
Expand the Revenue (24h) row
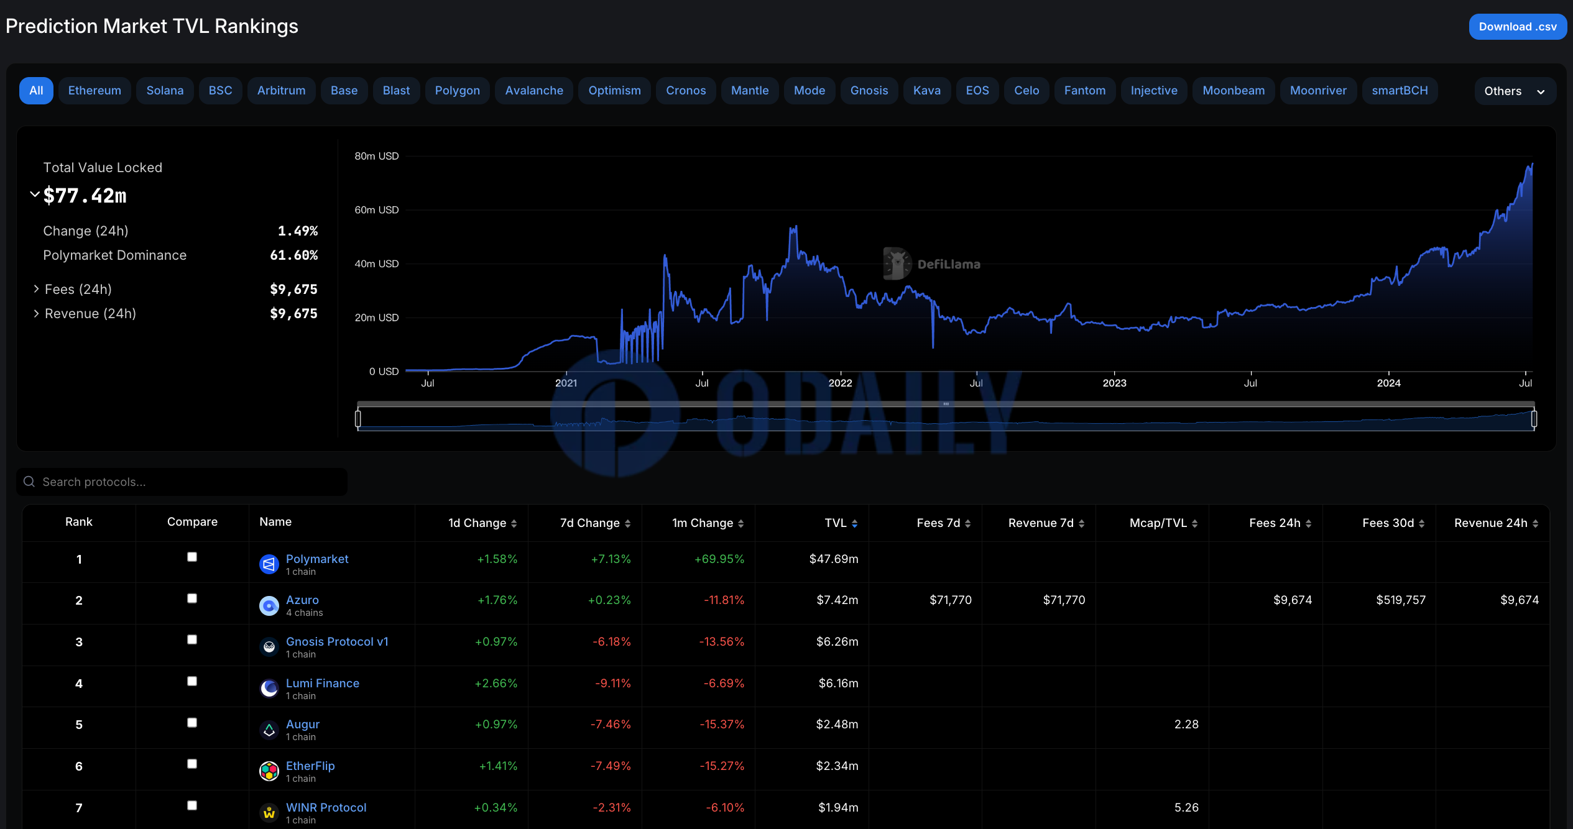coord(36,313)
